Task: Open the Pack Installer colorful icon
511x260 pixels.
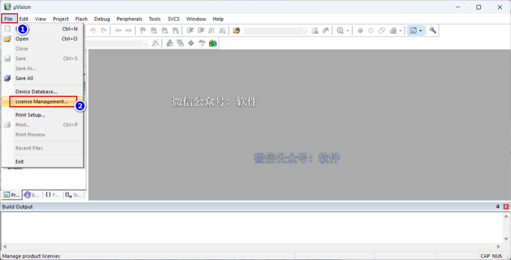Action: (213, 43)
